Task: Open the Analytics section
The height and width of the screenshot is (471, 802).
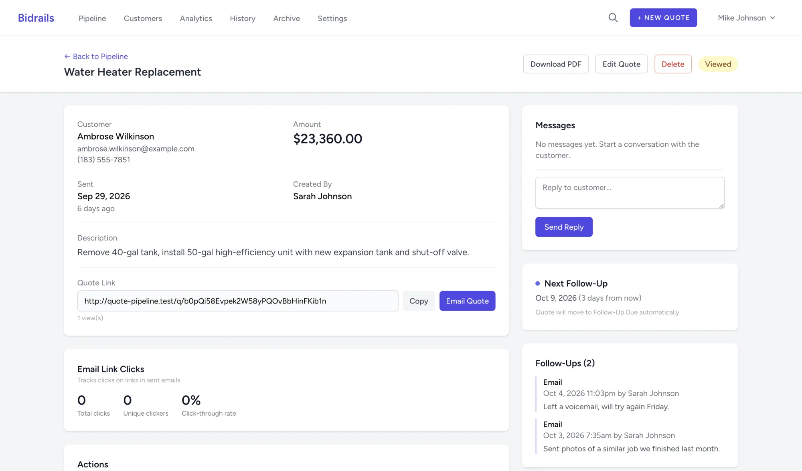Action: point(196,18)
